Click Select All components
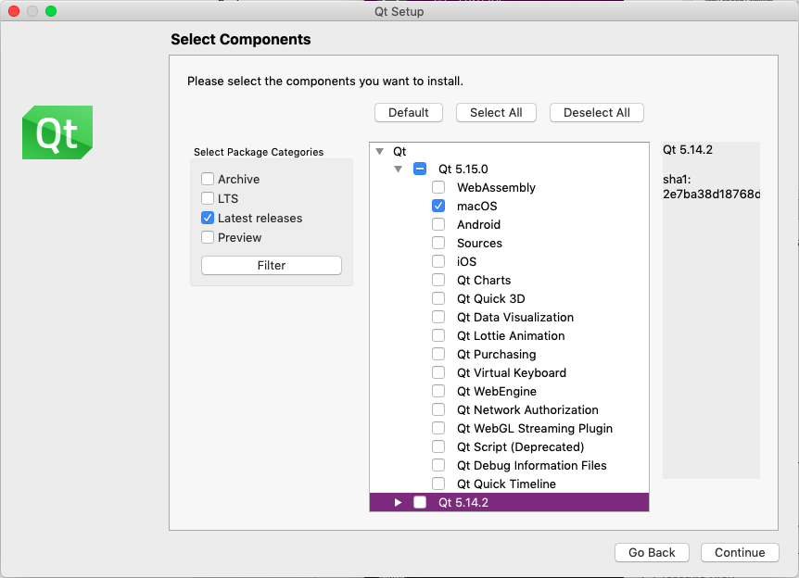The height and width of the screenshot is (578, 799). pos(496,112)
